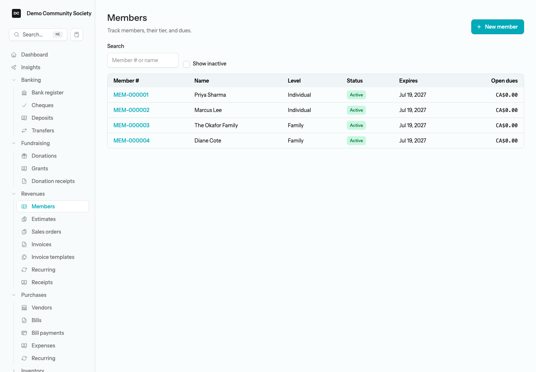Image resolution: width=536 pixels, height=372 pixels.
Task: Go to Bill payments
Action: [48, 333]
